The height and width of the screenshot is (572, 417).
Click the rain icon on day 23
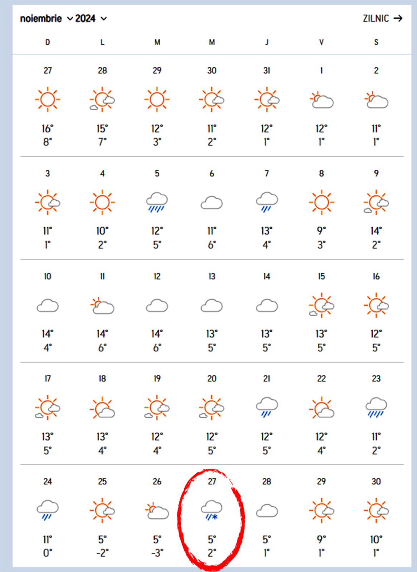(376, 407)
